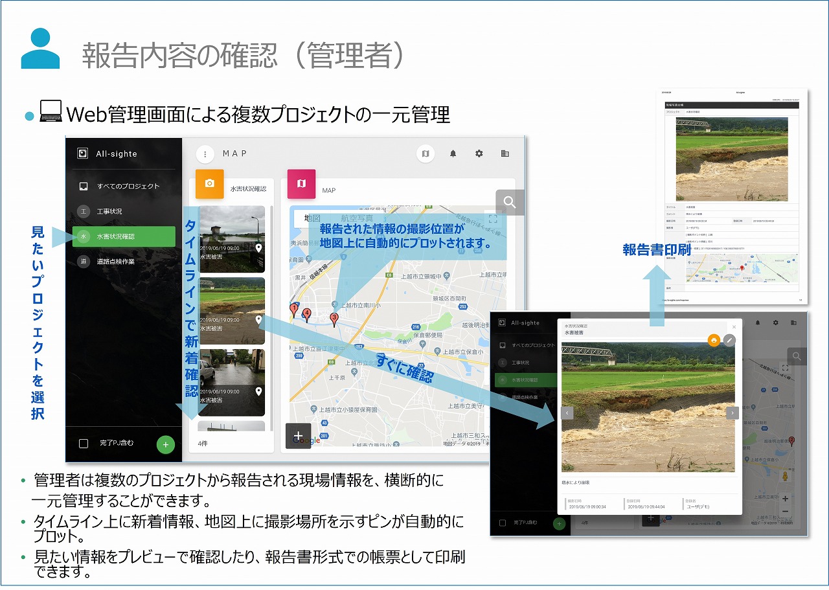
Task: Click green add-project plus button in main sidebar
Action: [x=165, y=444]
